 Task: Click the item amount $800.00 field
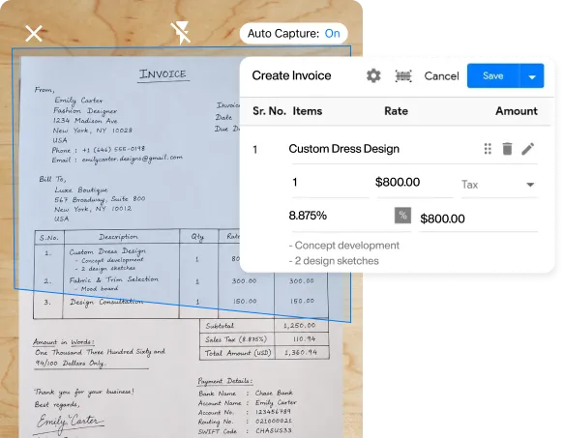point(479,219)
